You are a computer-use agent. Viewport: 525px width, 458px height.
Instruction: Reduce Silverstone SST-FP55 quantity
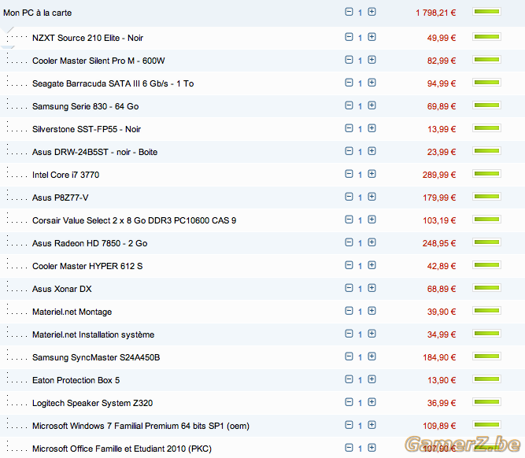pos(349,128)
